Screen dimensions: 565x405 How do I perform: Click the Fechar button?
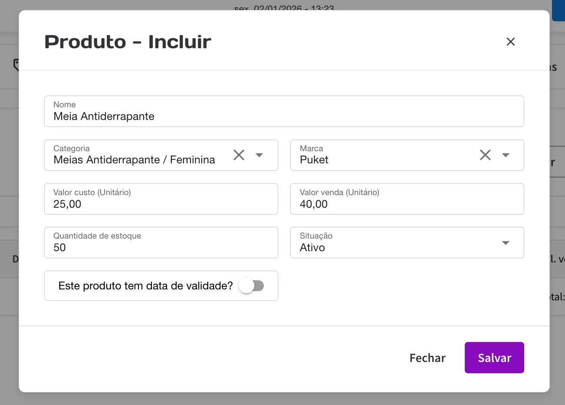(427, 358)
